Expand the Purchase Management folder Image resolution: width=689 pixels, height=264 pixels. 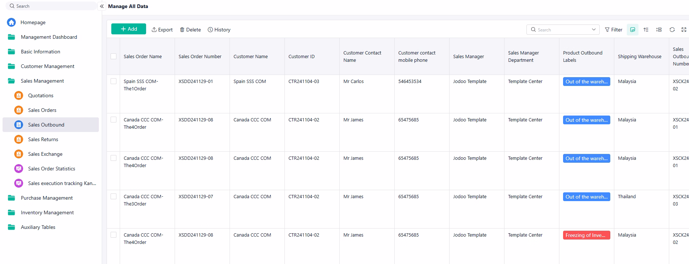[x=46, y=198]
